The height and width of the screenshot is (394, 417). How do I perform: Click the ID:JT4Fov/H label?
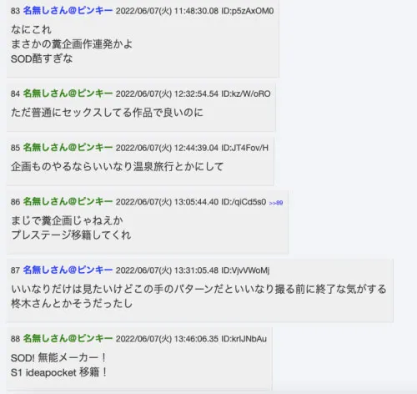pos(244,148)
